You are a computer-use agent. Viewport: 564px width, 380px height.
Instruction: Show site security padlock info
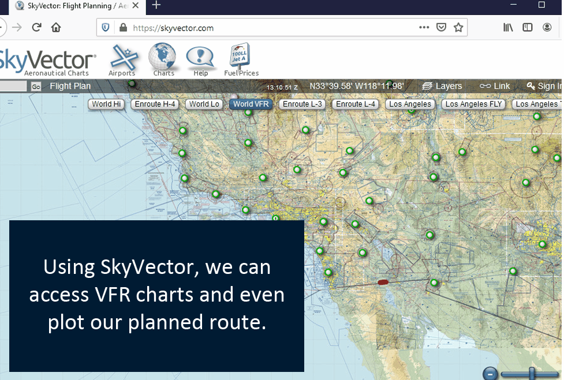(x=123, y=28)
